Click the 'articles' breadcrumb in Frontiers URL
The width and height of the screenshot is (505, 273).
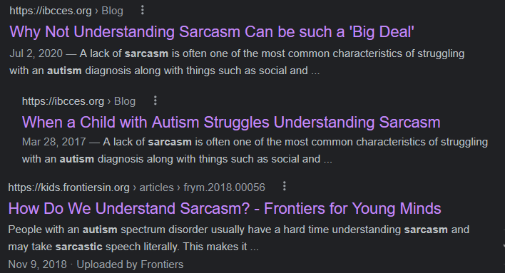point(156,187)
